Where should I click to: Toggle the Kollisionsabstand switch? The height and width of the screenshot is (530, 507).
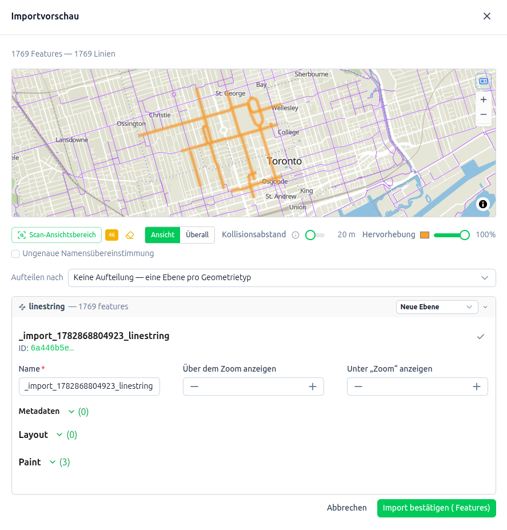tap(315, 235)
